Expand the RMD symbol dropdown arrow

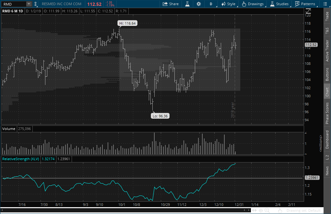pyautogui.click(x=29, y=4)
